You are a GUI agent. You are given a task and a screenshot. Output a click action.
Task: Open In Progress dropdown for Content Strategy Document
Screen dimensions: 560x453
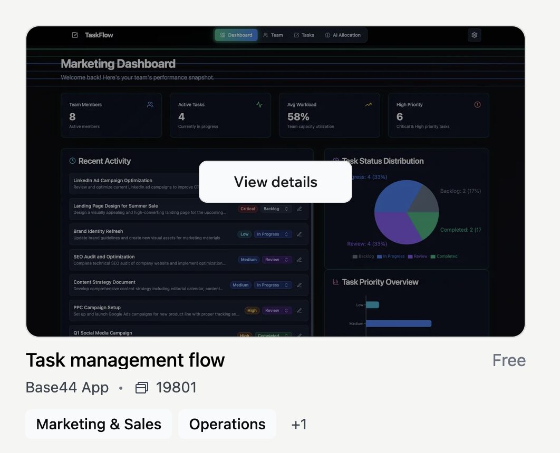pyautogui.click(x=273, y=285)
